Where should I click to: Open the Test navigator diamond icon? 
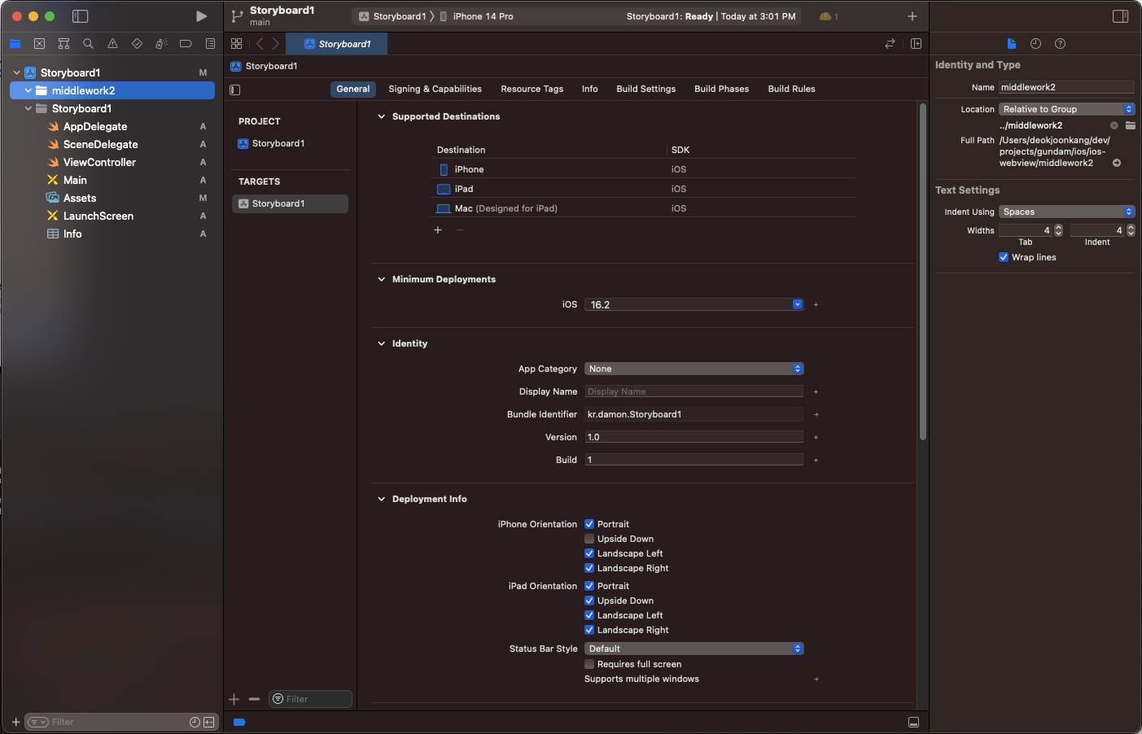point(137,44)
